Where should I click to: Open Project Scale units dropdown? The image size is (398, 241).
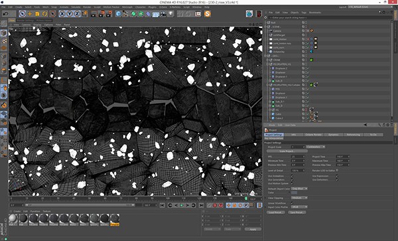[x=316, y=147]
